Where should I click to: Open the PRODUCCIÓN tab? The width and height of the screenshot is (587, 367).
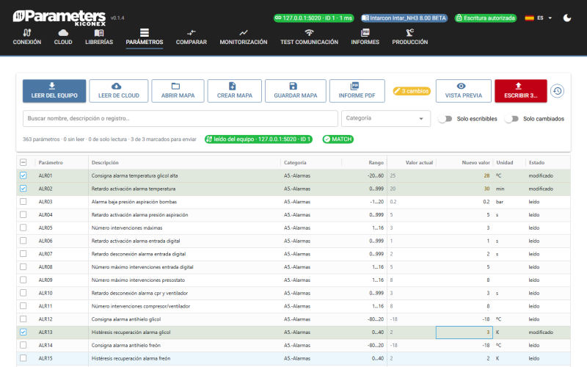(410, 37)
